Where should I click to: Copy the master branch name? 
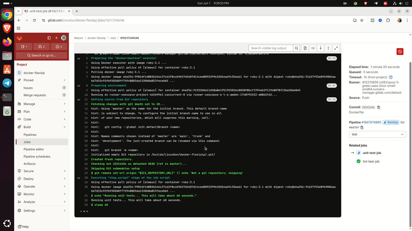coord(362,127)
